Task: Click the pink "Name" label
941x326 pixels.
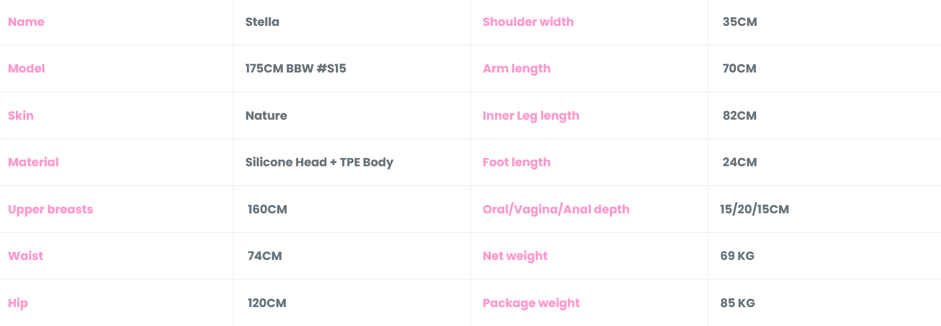Action: coord(26,22)
